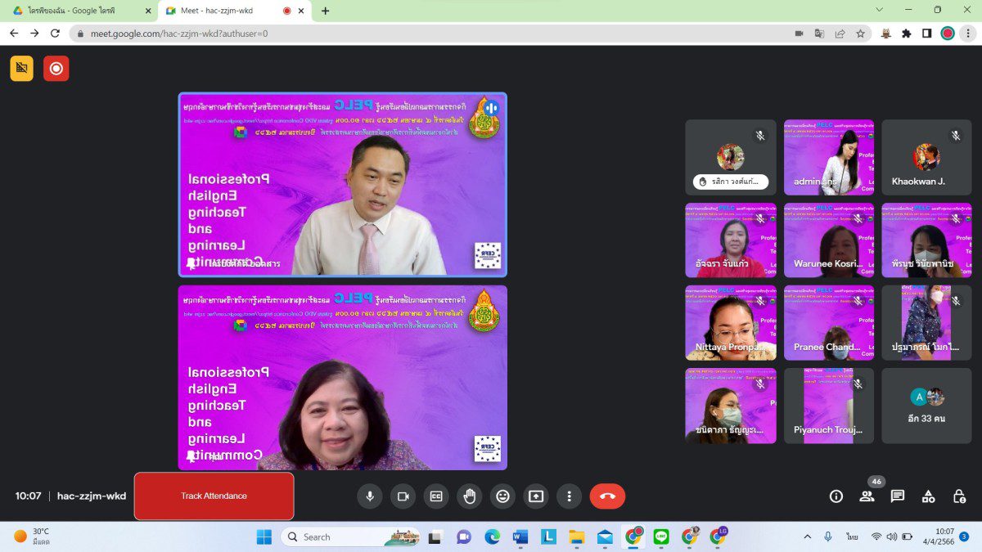The height and width of the screenshot is (552, 982).
Task: Click browser forward arrow
Action: click(x=34, y=34)
